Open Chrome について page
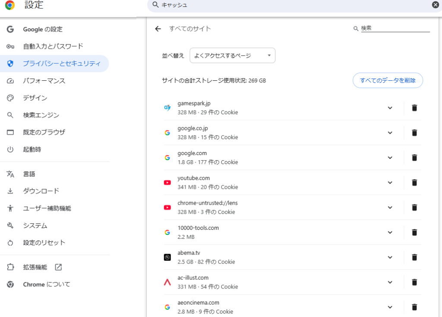442x317 pixels. 54,284
